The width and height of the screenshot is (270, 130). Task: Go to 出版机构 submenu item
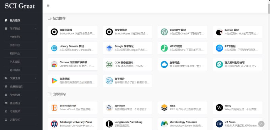click(x=15, y=37)
